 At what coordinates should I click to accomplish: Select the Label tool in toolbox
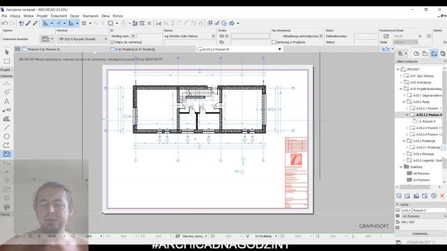[x=6, y=110]
